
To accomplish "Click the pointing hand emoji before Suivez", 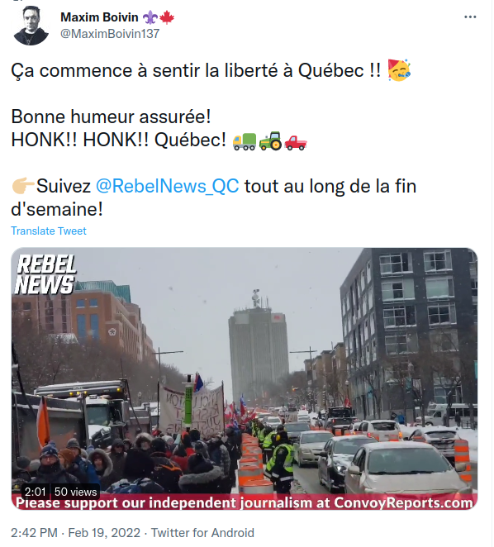I will pyautogui.click(x=23, y=185).
